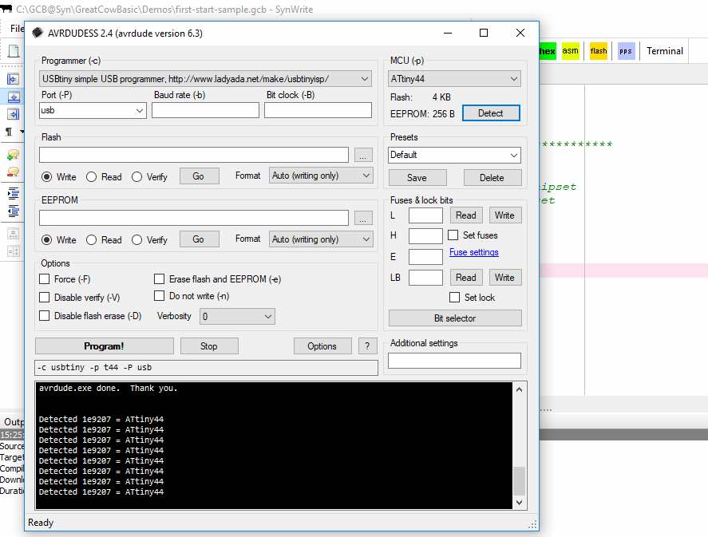The width and height of the screenshot is (708, 537).
Task: Open the File menu in SynWrite
Action: (x=17, y=29)
